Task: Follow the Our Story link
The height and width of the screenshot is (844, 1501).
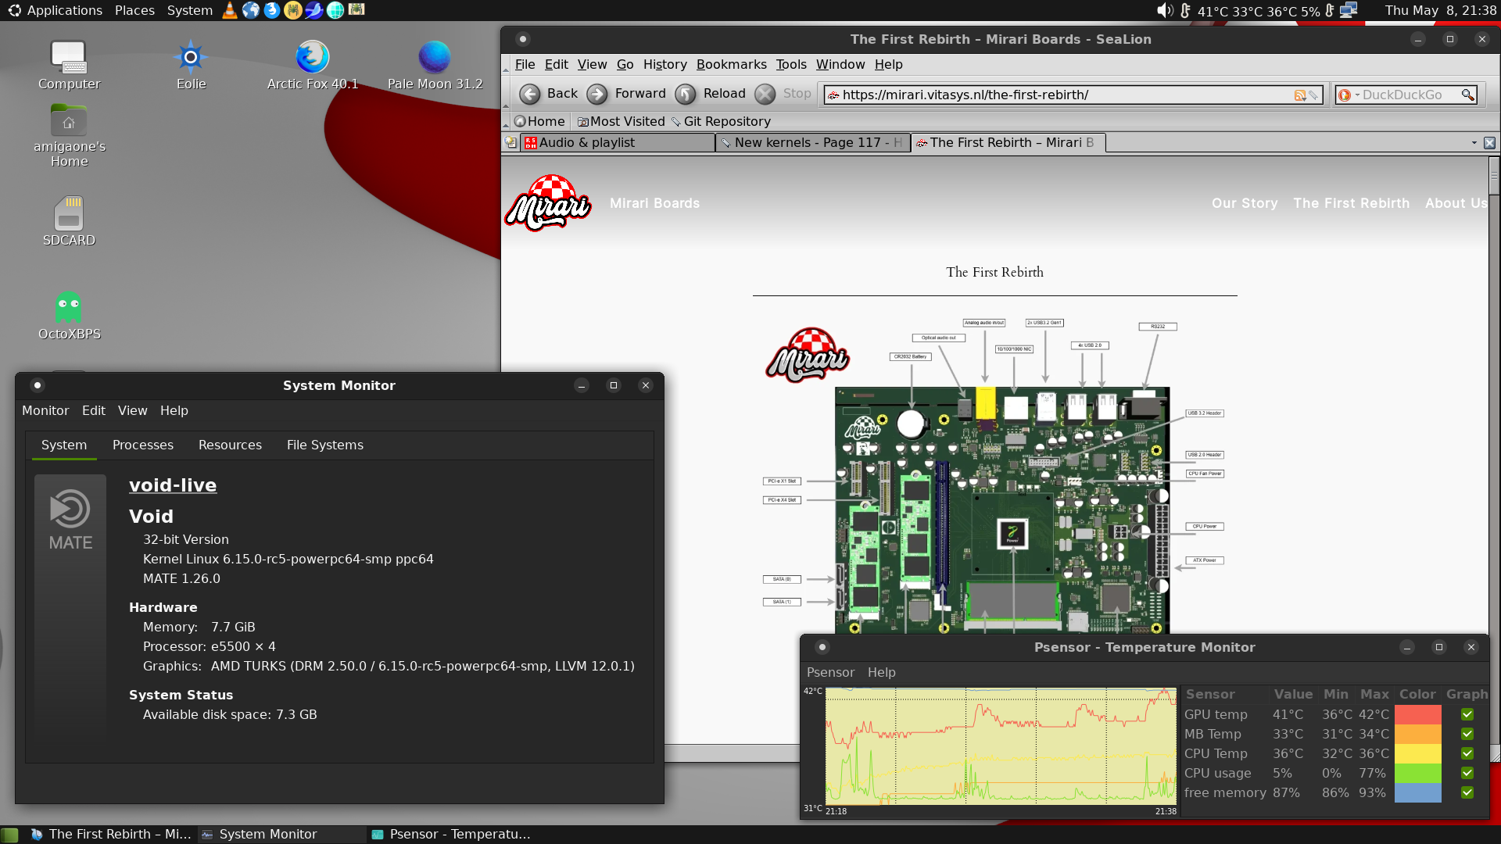Action: coord(1245,203)
